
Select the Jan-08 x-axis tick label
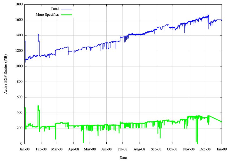point(25,149)
